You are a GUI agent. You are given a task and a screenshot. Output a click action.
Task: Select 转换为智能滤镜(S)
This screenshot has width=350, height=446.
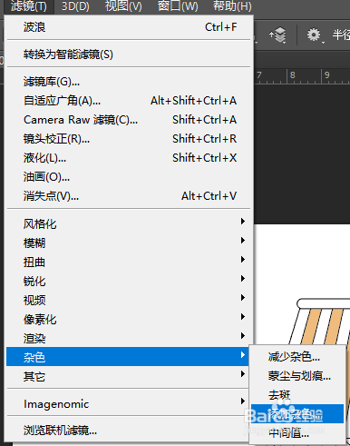click(x=129, y=55)
